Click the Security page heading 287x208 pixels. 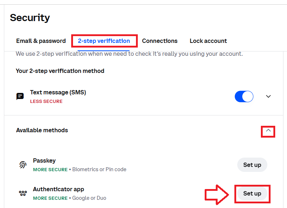pyautogui.click(x=30, y=18)
